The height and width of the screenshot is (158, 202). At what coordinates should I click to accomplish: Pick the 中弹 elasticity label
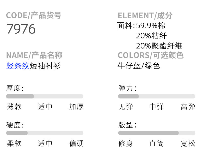coord(156,107)
